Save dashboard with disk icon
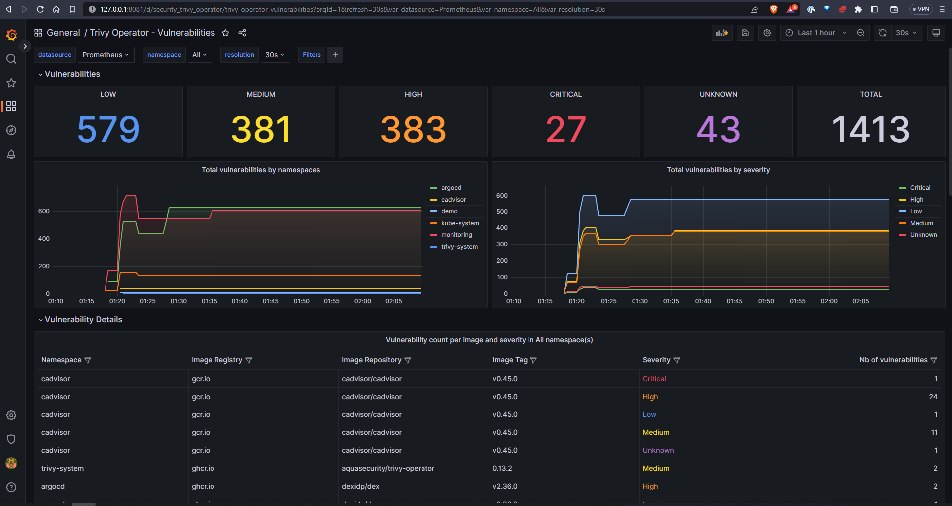Image resolution: width=952 pixels, height=506 pixels. point(745,33)
